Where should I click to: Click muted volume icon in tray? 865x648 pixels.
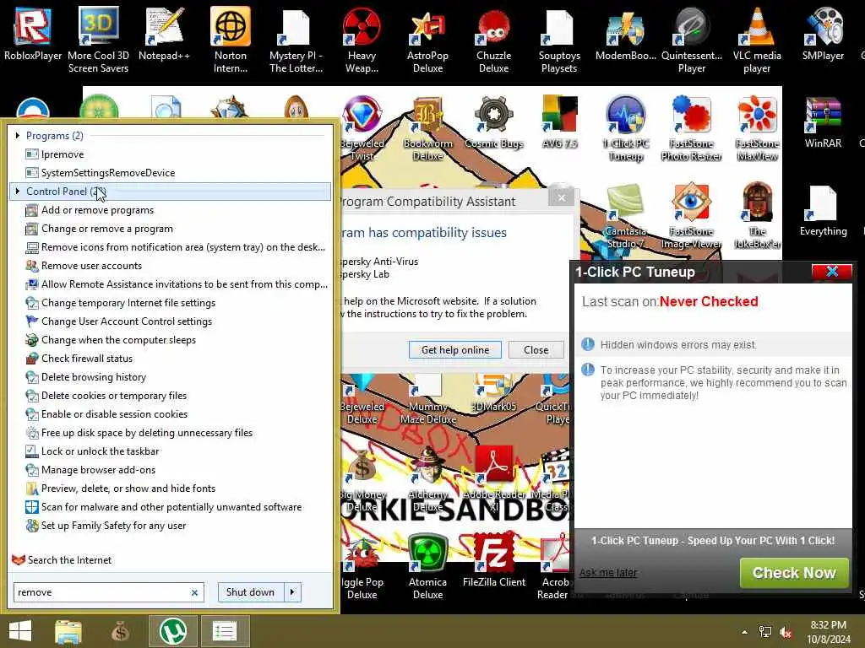tap(786, 633)
